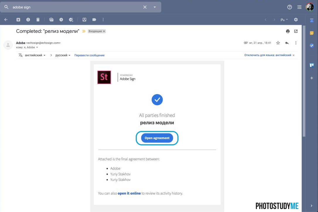This screenshot has width=318, height=212.
Task: Click the Adobe Stock 'St' logo
Action: [x=104, y=77]
